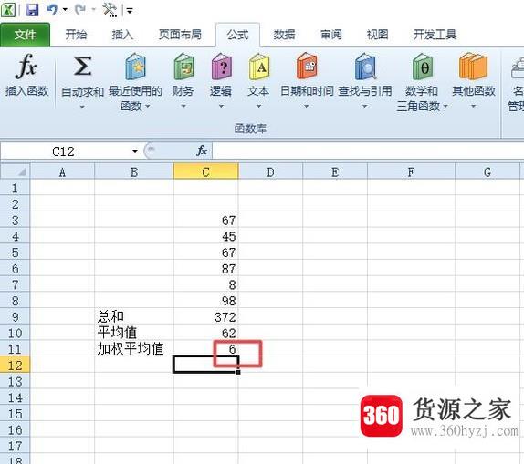
Task: Open the 文件 tab
Action: (25, 35)
